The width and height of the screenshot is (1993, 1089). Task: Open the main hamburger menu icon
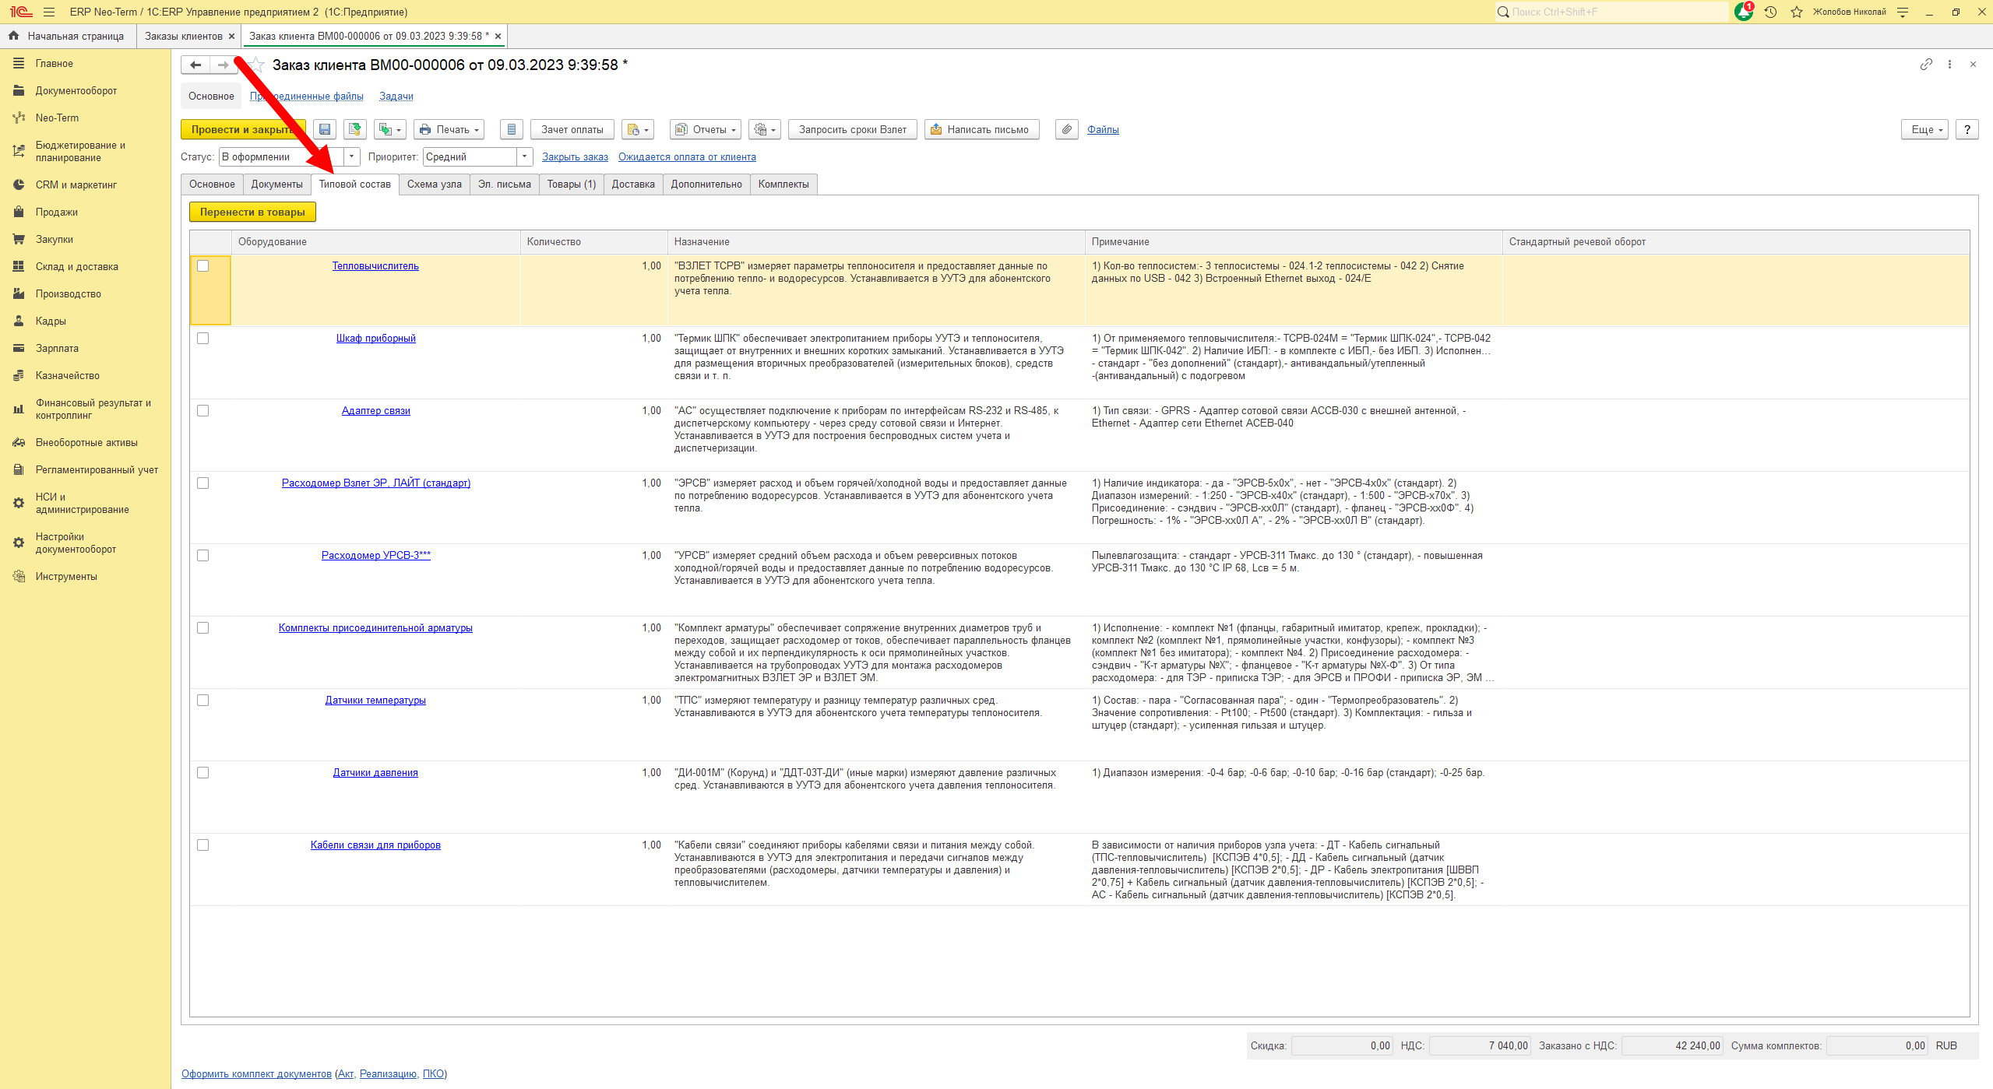tap(49, 12)
